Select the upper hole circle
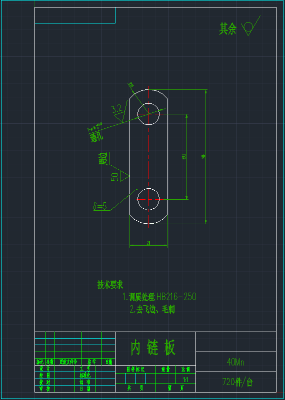Viewport: 285px width, 400px height. 148,114
